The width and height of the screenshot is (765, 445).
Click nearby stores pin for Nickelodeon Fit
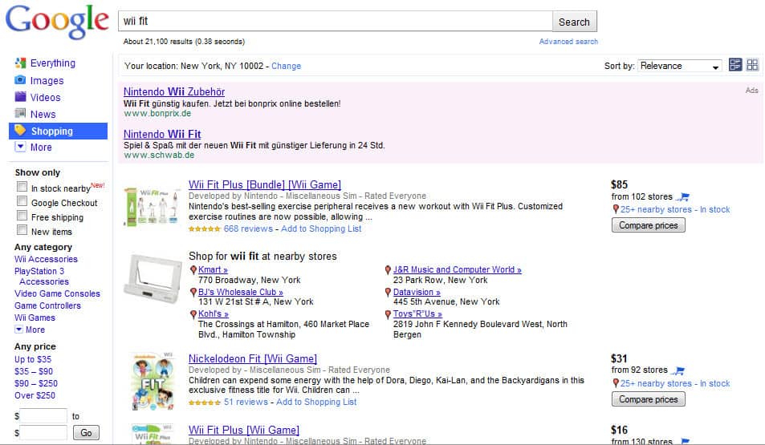pyautogui.click(x=616, y=383)
